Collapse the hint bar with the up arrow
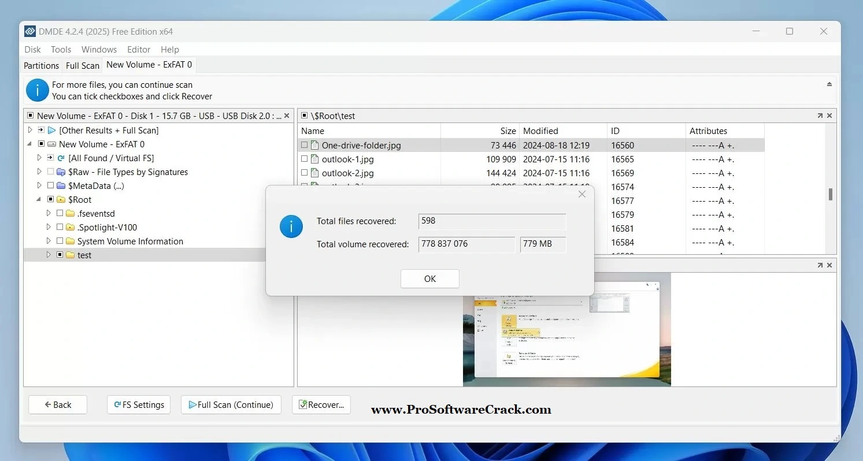This screenshot has width=863, height=461. [x=830, y=84]
